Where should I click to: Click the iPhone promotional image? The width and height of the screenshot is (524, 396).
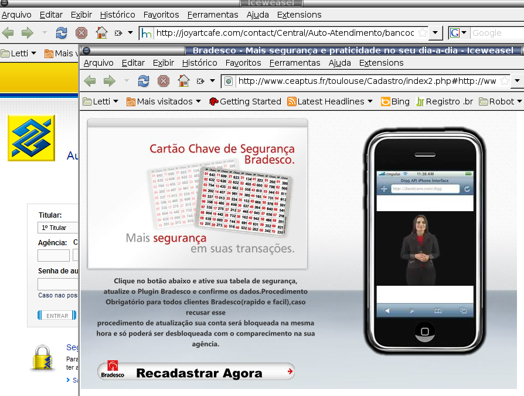[425, 240]
